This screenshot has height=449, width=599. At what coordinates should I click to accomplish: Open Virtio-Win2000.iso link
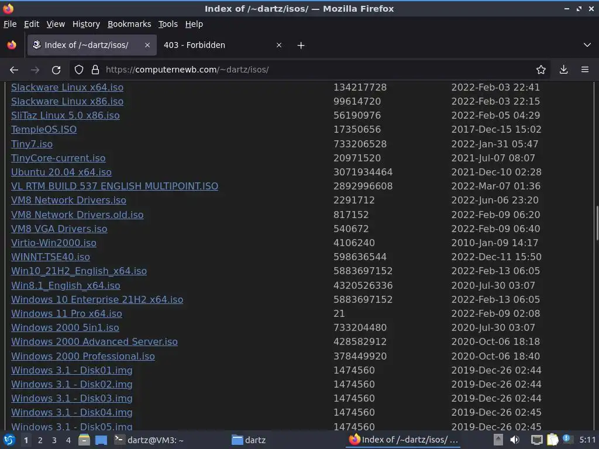coord(54,243)
